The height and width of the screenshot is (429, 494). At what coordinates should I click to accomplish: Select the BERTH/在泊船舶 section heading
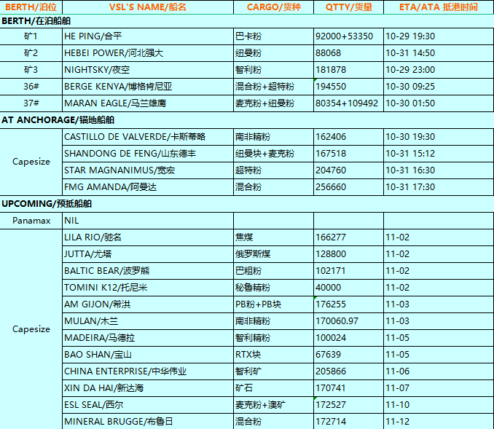pyautogui.click(x=36, y=21)
